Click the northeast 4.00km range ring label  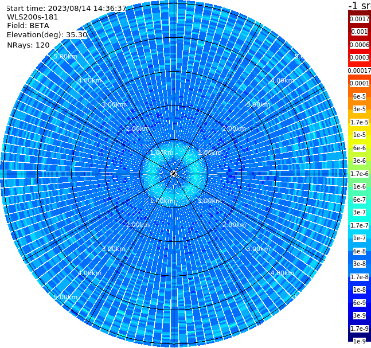(282, 80)
